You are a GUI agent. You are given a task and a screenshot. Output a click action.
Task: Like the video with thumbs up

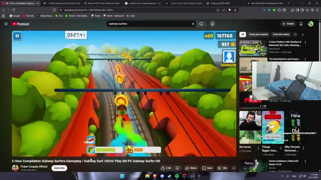coord(166,168)
